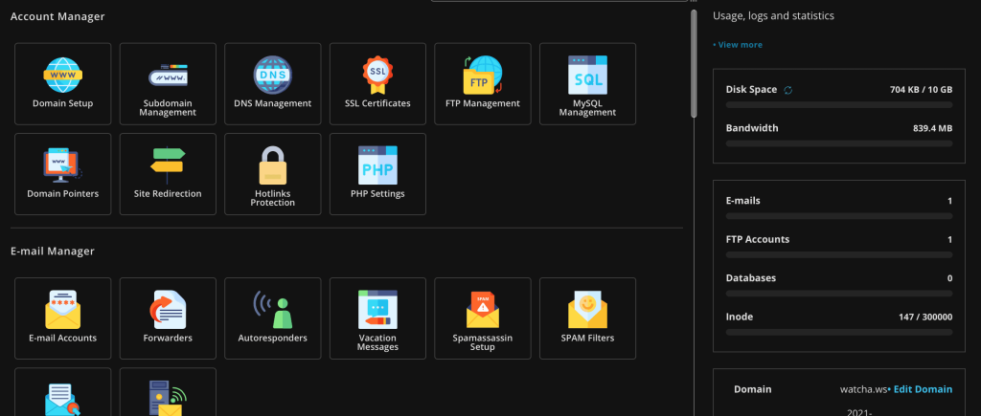Open SPAM Filters

click(x=587, y=318)
